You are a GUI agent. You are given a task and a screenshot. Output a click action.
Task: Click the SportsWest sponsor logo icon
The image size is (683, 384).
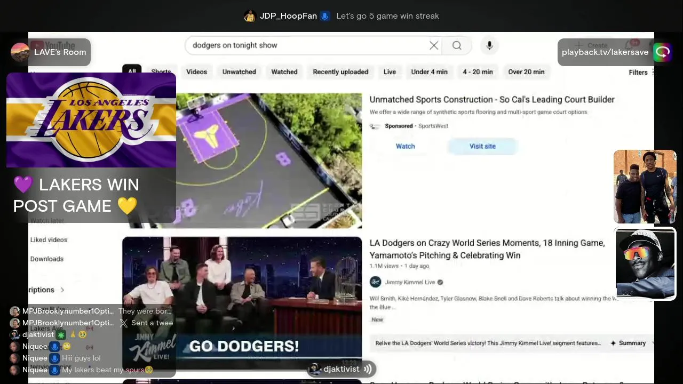point(375,126)
